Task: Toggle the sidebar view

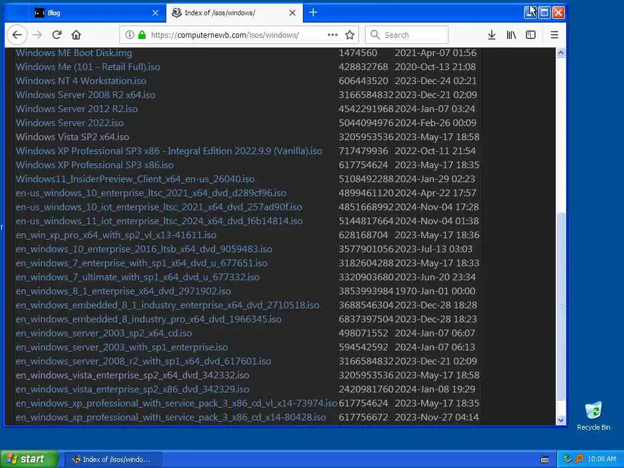Action: pos(531,35)
